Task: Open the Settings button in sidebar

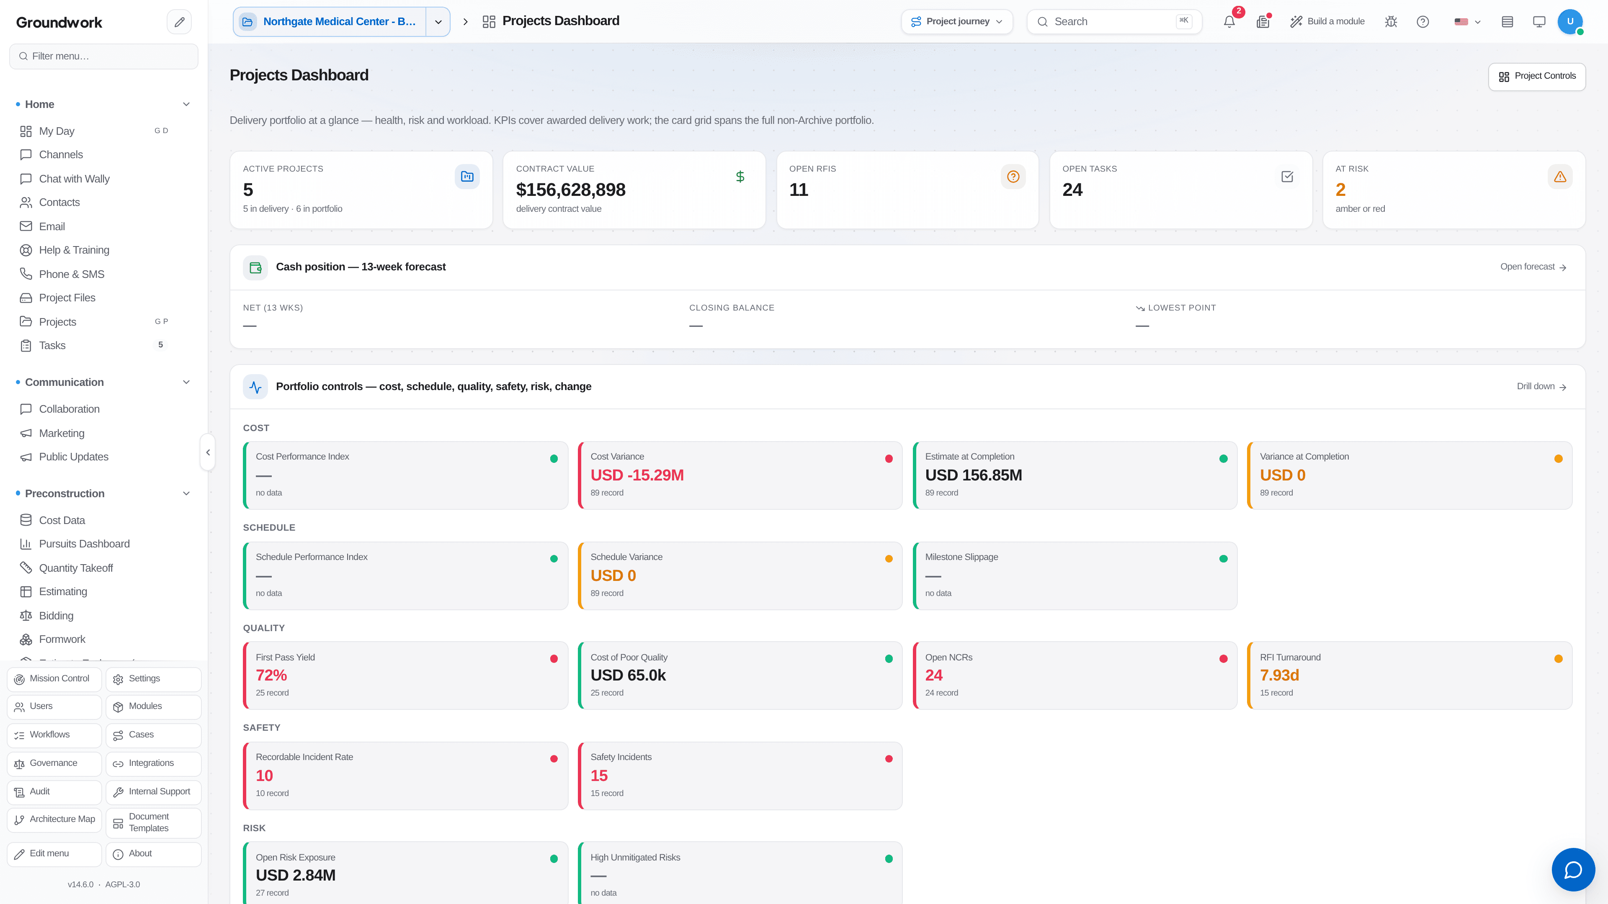Action: click(154, 679)
